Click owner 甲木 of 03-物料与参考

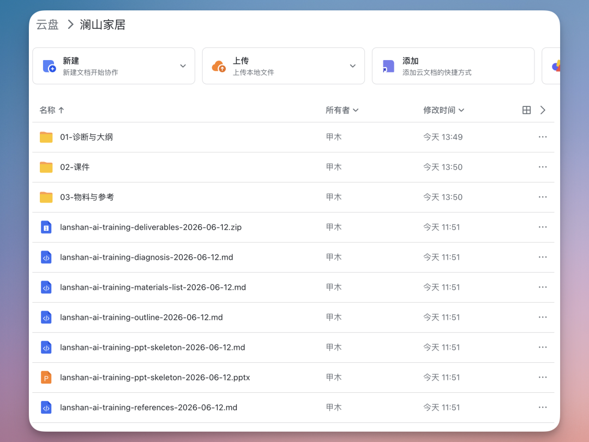point(334,198)
